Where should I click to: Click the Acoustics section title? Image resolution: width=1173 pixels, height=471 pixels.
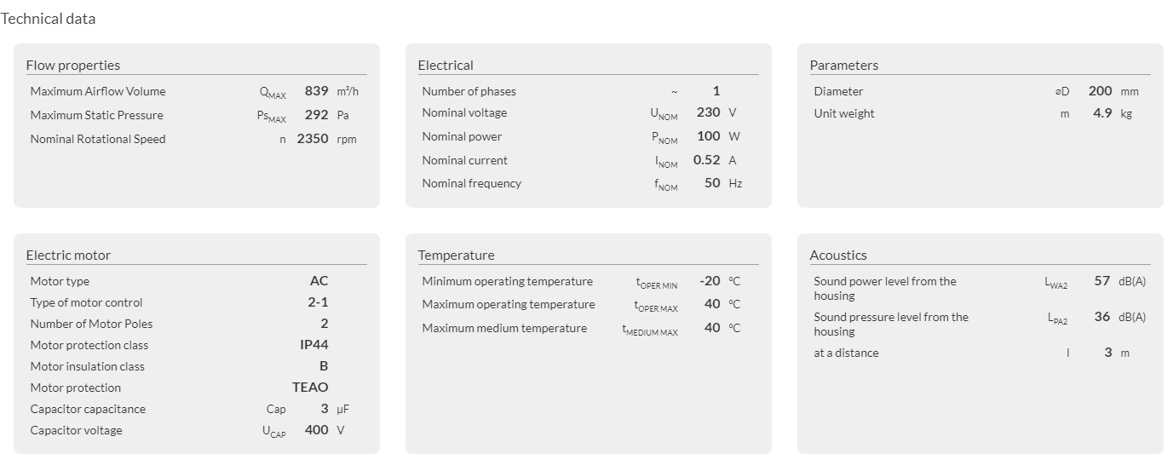pyautogui.click(x=838, y=256)
